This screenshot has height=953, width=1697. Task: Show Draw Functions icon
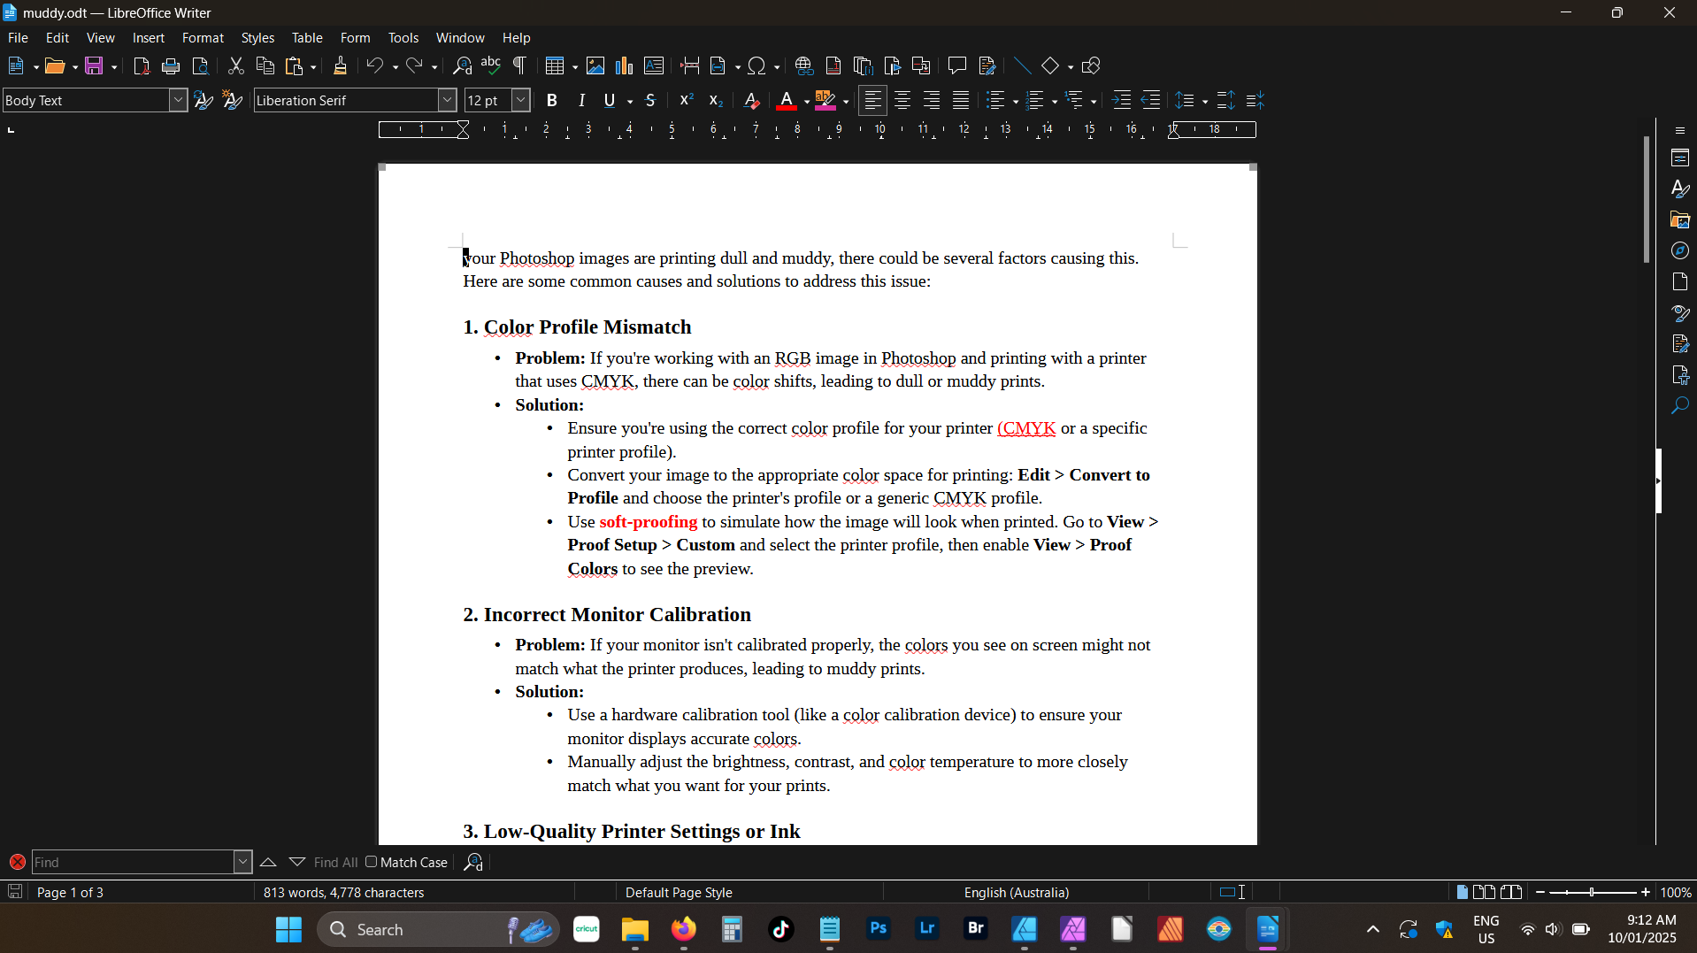[1091, 66]
